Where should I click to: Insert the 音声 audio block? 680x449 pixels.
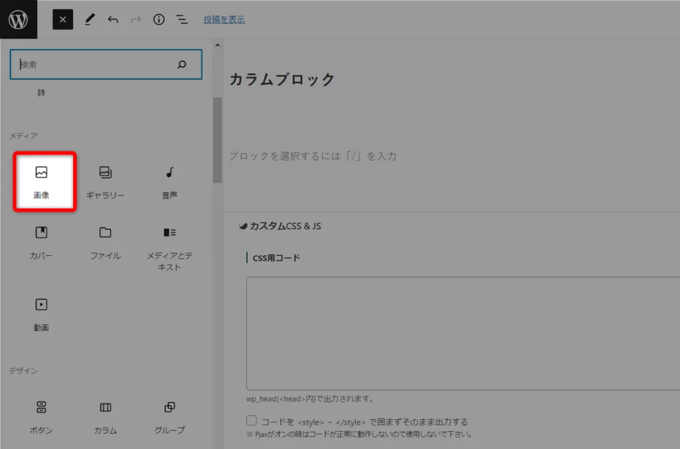pos(169,182)
